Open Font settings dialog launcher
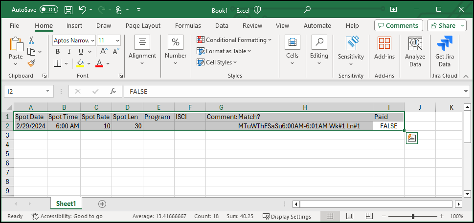 click(x=121, y=76)
